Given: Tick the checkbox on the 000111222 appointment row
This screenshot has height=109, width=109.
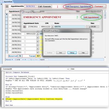Looking at the screenshot, I should [93, 34].
